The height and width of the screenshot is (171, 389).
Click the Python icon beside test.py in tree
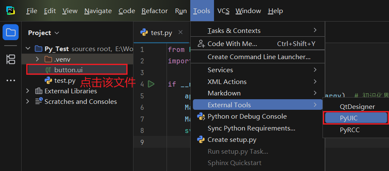(x=48, y=81)
